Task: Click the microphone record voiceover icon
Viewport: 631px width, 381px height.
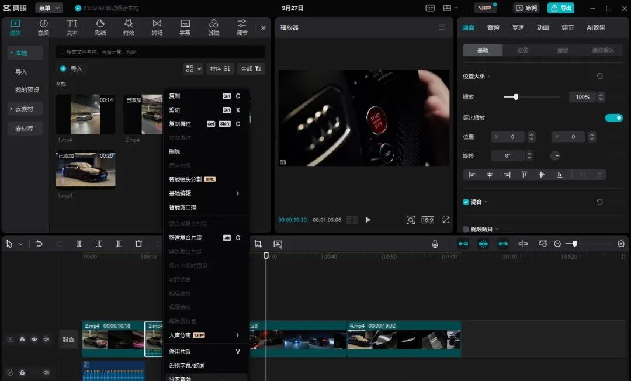Action: point(435,244)
